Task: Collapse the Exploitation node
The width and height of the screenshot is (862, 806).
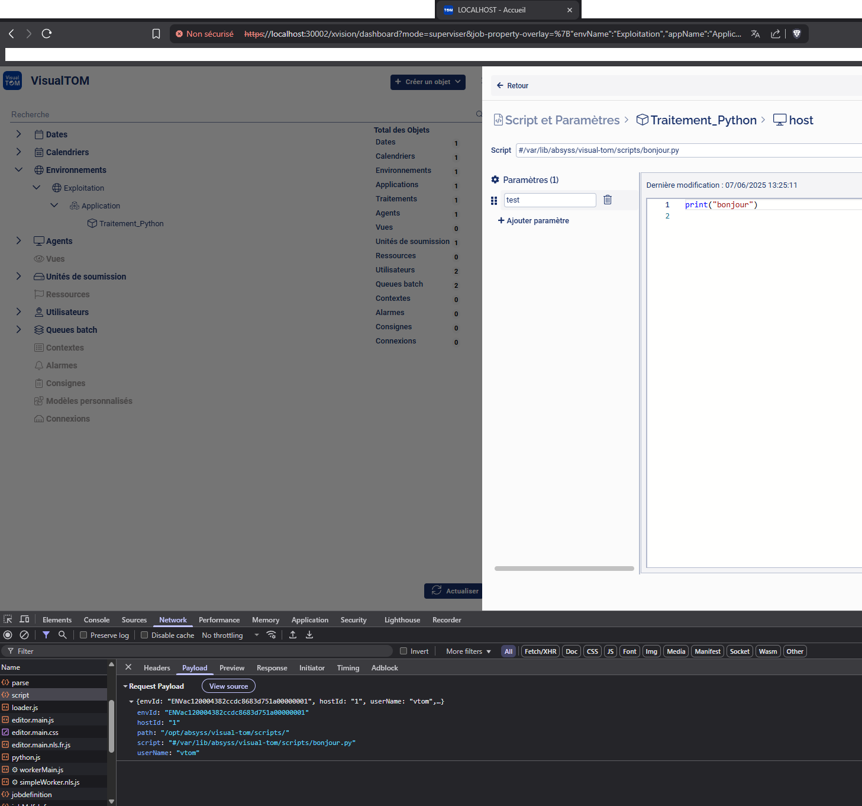Action: (36, 188)
